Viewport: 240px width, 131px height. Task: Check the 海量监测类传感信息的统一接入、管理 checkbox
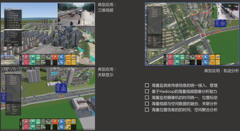(x=147, y=85)
